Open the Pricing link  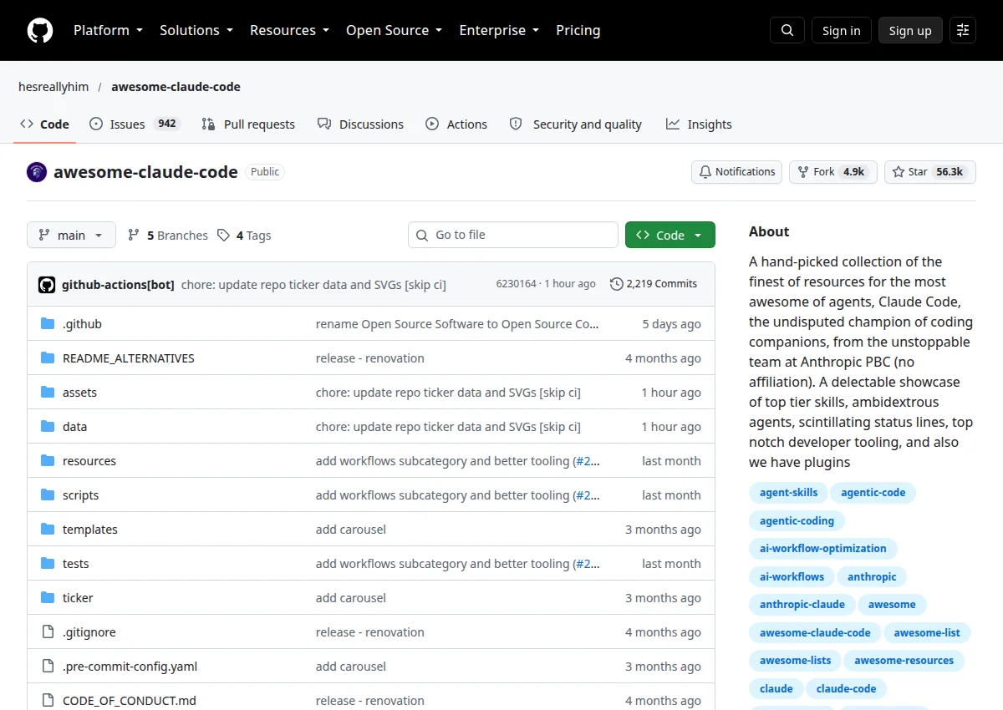(578, 30)
